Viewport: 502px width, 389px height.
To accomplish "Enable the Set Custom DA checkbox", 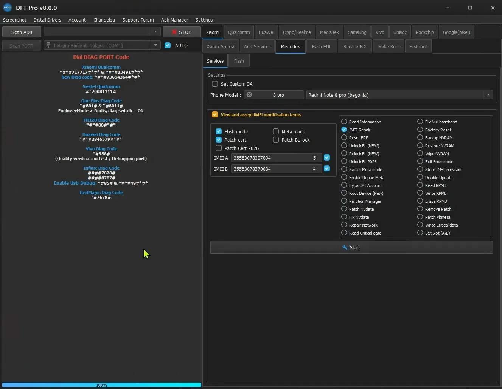I will (x=215, y=84).
